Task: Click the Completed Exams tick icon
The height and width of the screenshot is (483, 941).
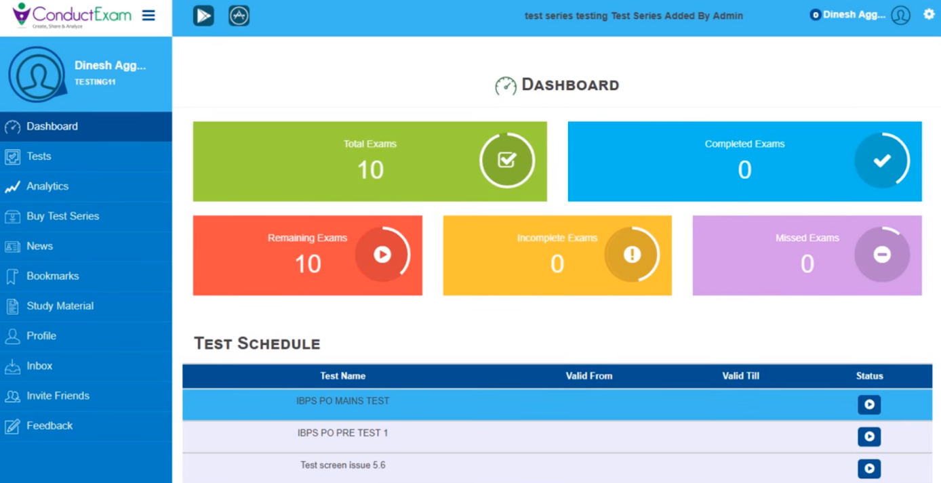Action: point(881,161)
